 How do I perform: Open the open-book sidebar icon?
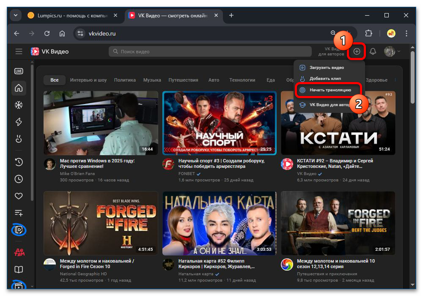click(19, 269)
